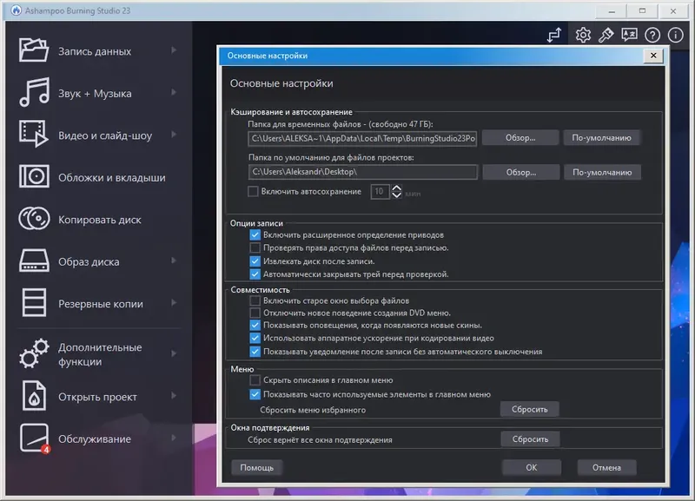Click По-умолчанию for project files folder
The width and height of the screenshot is (695, 501).
point(602,172)
